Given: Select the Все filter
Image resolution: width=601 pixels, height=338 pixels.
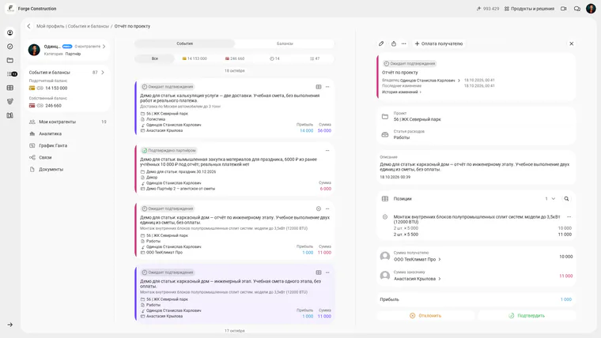Looking at the screenshot, I should [154, 58].
